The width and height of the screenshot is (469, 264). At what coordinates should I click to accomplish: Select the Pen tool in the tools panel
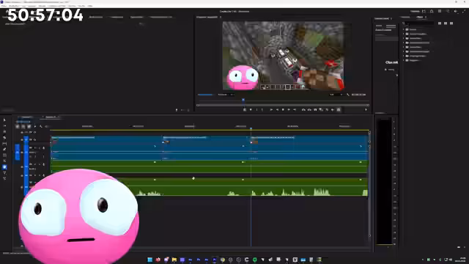click(4, 149)
